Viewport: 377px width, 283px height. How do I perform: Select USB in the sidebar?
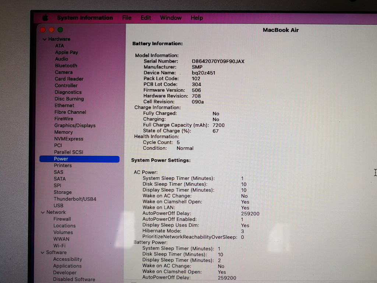tap(59, 206)
